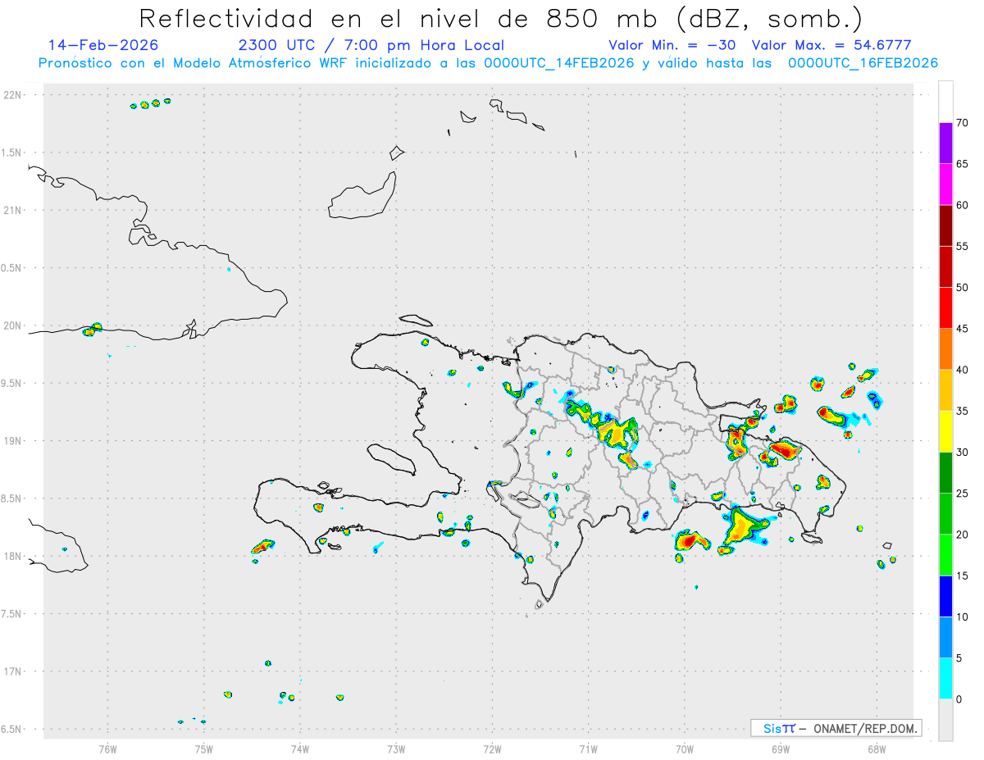
Task: Click the latitude axis label '18N'
Action: pos(14,556)
